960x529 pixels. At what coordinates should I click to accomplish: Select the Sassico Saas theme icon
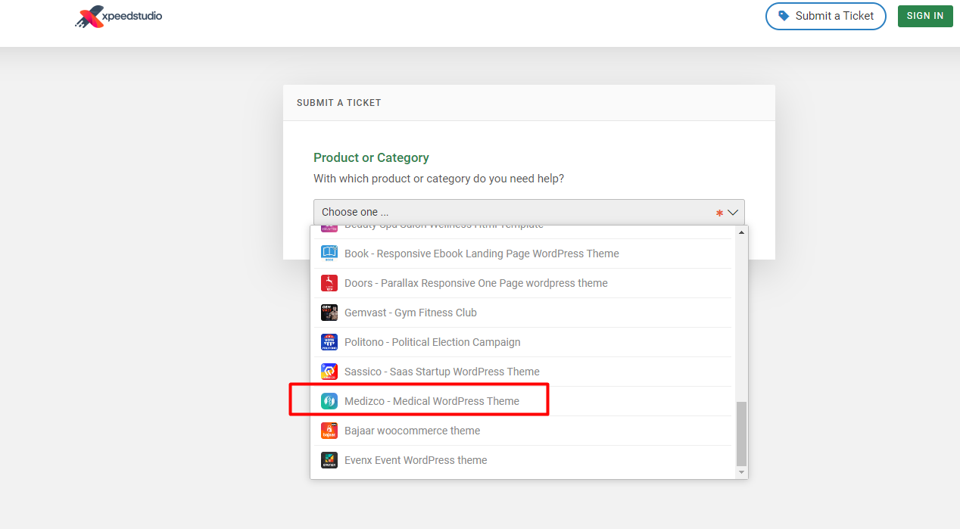(329, 372)
